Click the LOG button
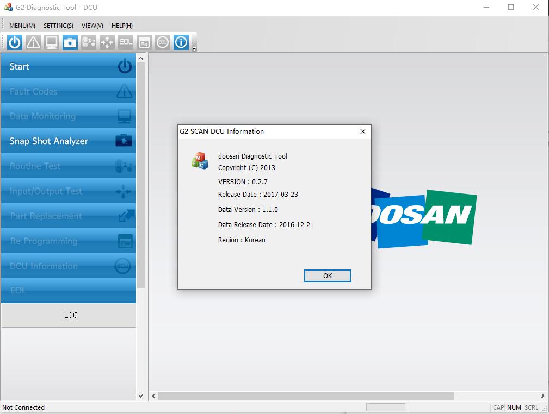 [x=69, y=316]
